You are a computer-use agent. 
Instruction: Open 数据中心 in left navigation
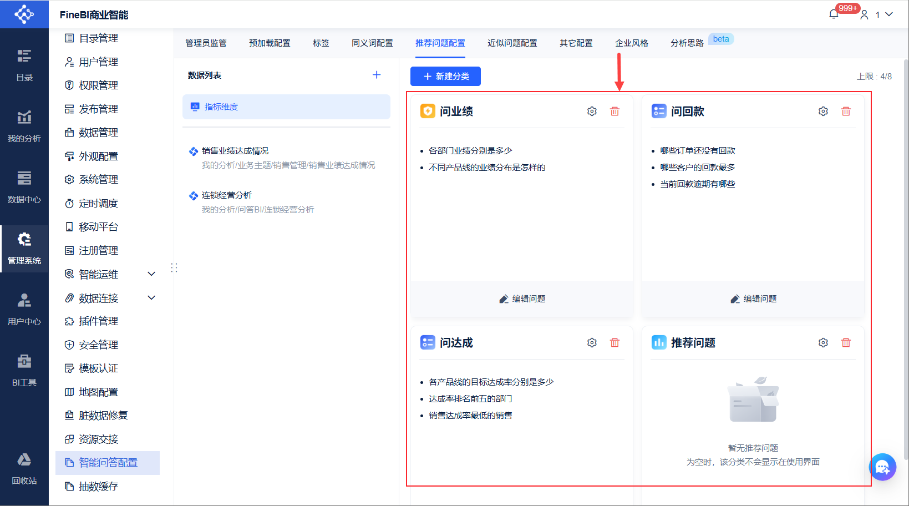click(x=24, y=188)
